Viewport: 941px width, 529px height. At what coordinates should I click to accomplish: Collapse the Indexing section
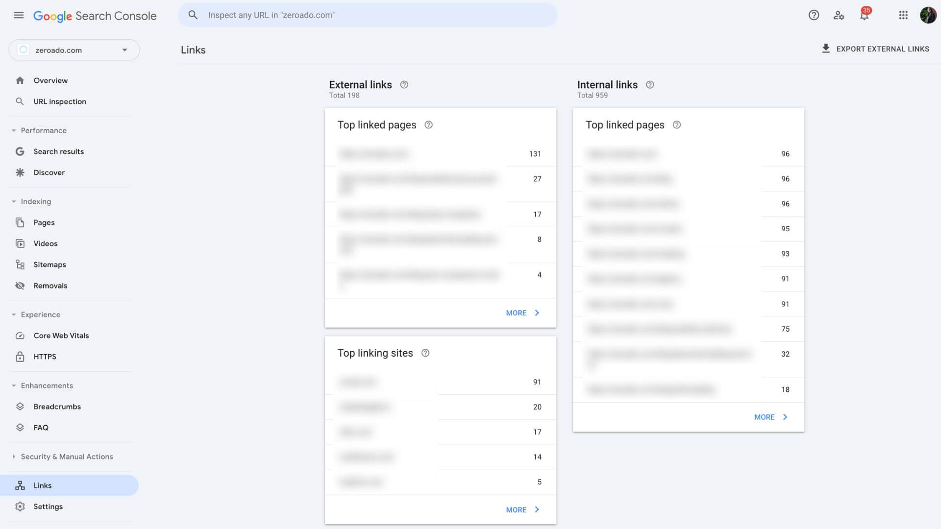pos(14,201)
